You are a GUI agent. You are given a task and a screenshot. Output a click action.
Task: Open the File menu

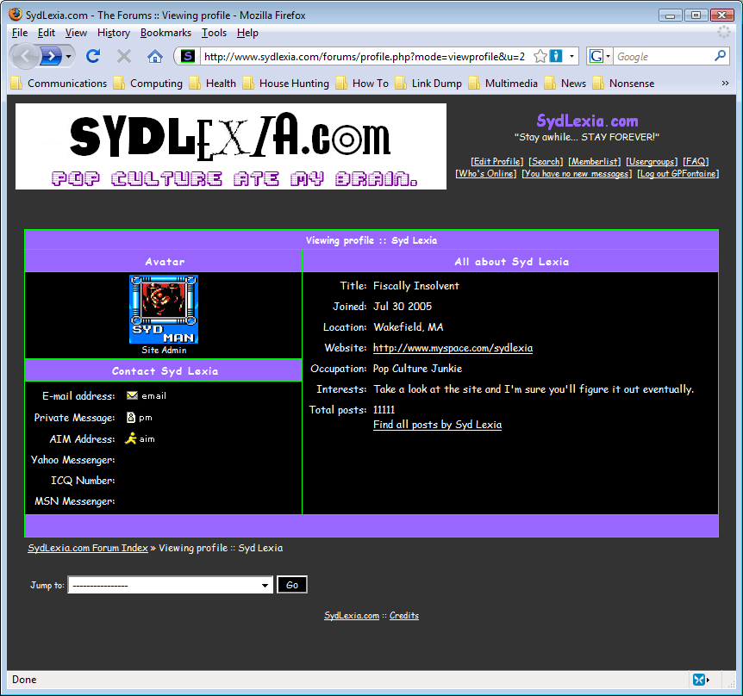click(20, 33)
